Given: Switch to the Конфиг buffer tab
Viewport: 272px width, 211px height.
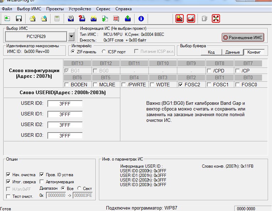Looking at the screenshot, I should point(254,52).
